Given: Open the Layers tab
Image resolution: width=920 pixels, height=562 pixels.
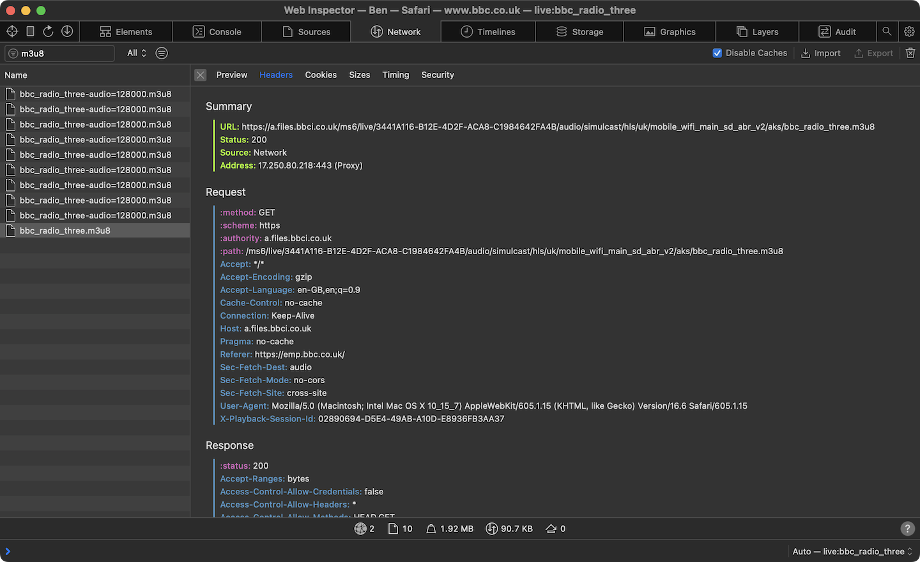Looking at the screenshot, I should (757, 32).
